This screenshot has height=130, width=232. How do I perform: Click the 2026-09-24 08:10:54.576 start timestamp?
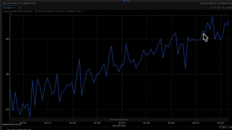pos(11,125)
